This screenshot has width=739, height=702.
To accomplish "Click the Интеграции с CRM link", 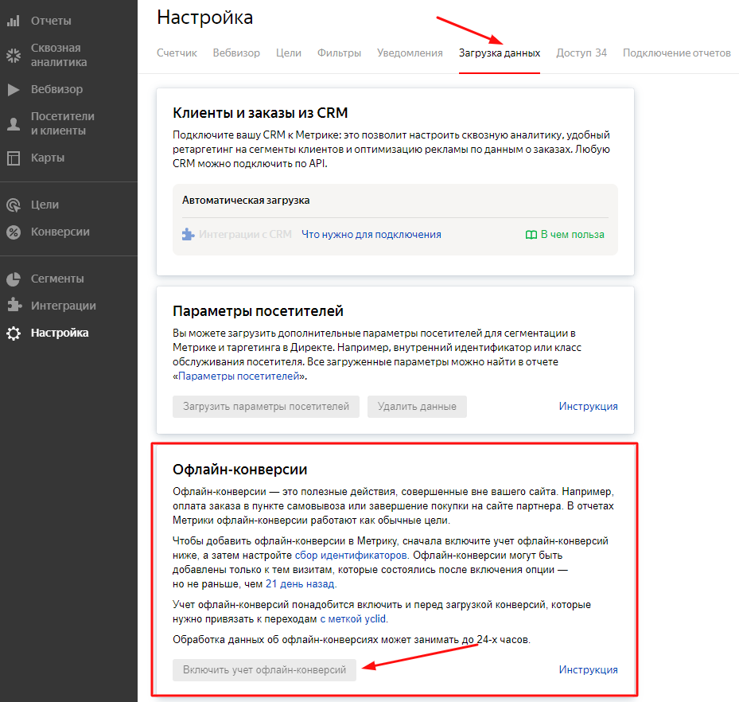I will click(245, 234).
